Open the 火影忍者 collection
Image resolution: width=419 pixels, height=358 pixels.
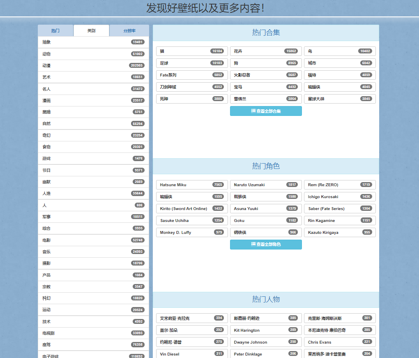[266, 75]
